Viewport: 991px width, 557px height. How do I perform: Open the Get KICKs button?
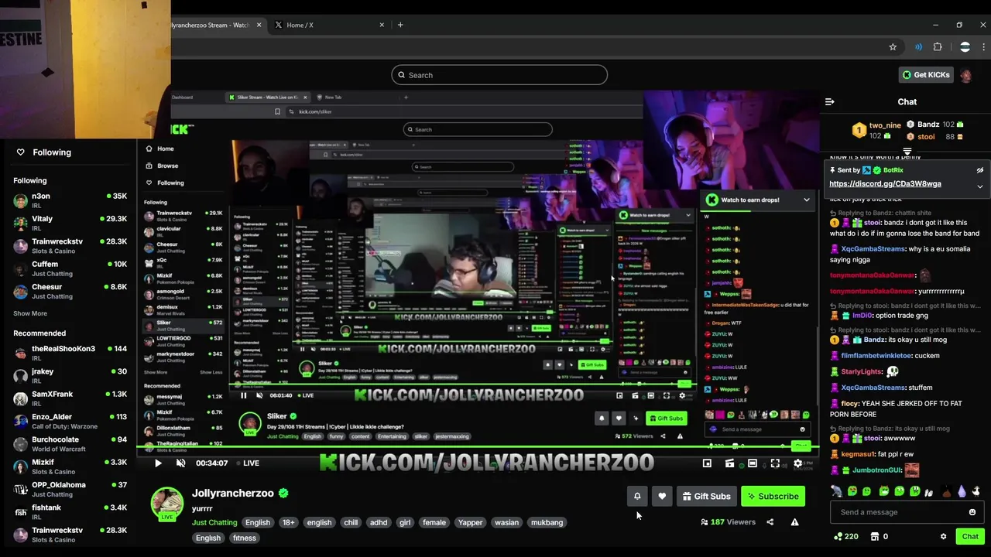tap(925, 75)
